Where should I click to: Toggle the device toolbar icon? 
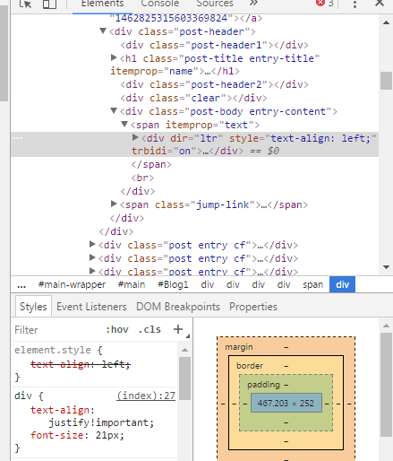49,4
